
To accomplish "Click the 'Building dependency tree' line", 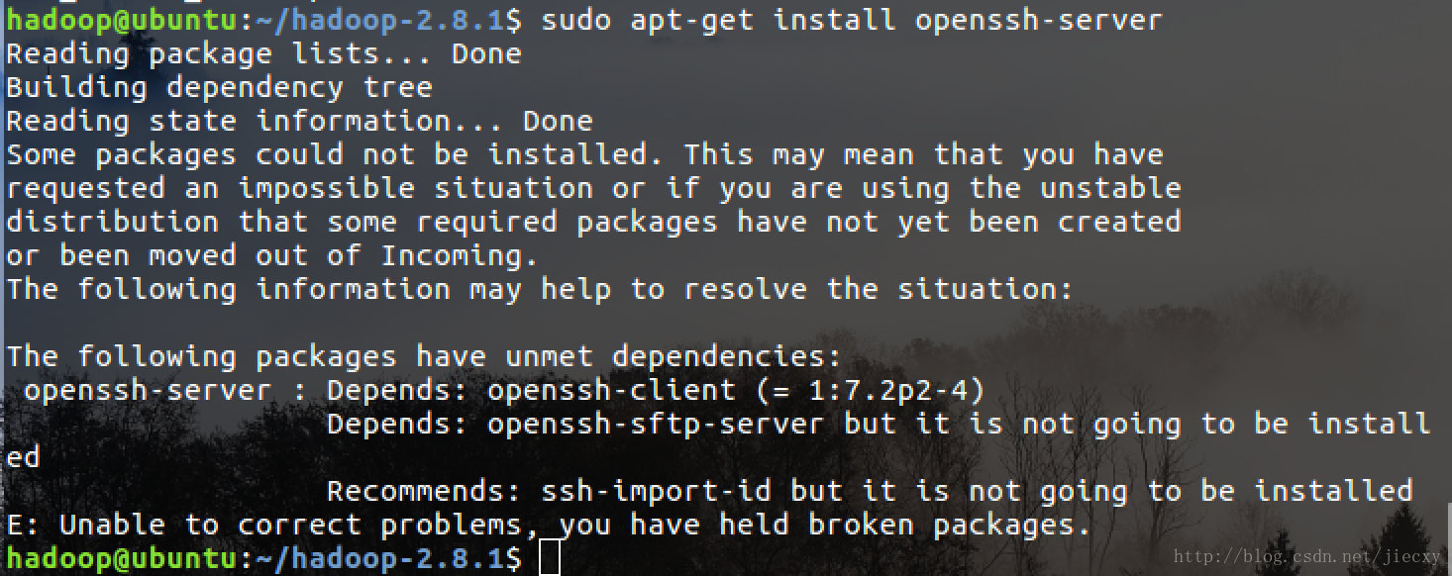I will pos(219,87).
